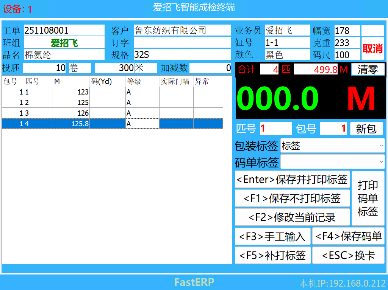The image size is (388, 290).
Task: Expand the 码单标签 dropdown
Action: tap(332, 162)
